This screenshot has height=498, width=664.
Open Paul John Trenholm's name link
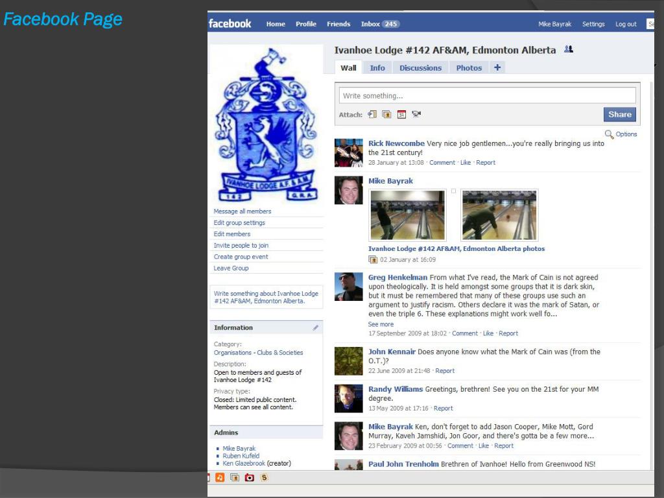point(403,464)
